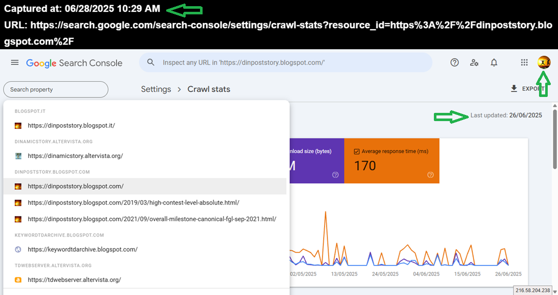Go to Settings breadcrumb
558x295 pixels.
tap(156, 89)
